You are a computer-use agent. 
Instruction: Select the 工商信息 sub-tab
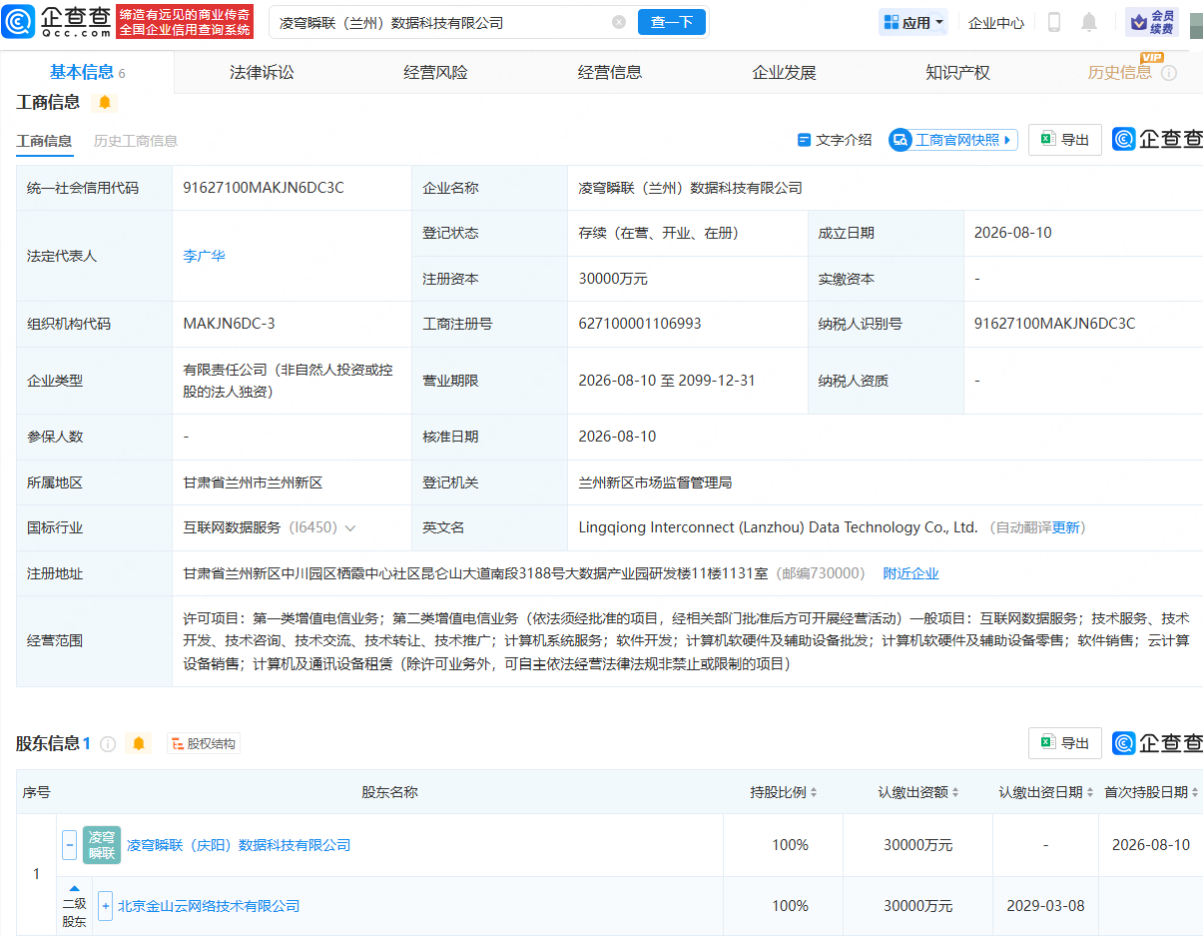pos(44,141)
